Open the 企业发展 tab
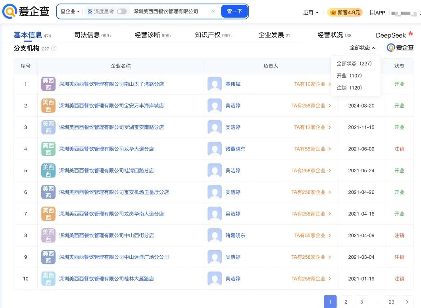 pos(271,35)
